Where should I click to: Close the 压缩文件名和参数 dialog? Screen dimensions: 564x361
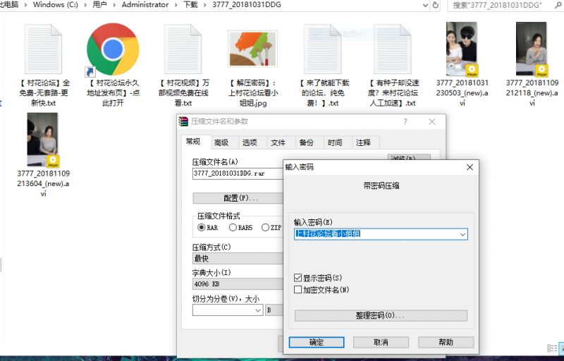pyautogui.click(x=432, y=121)
